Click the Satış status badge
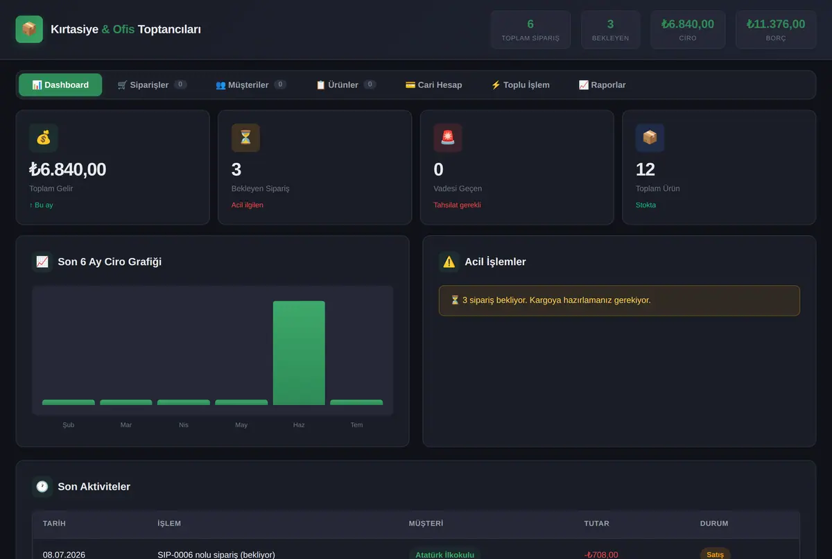 click(715, 554)
